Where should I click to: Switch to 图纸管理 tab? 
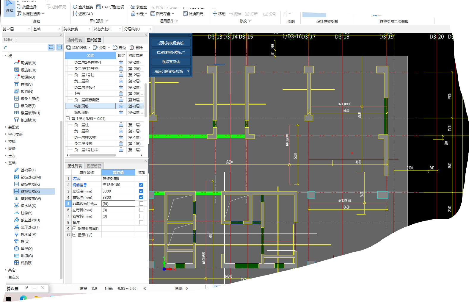coord(94,40)
